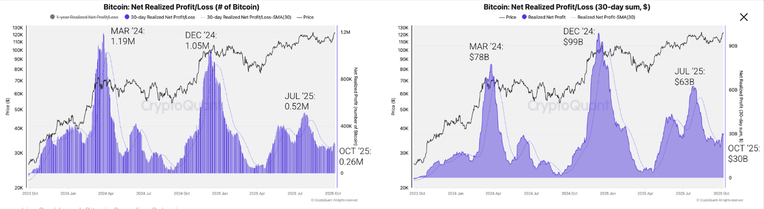Screen dimensions: 764x209
Task: Click the left chart title about # of Bitcoin
Action: [x=181, y=7]
